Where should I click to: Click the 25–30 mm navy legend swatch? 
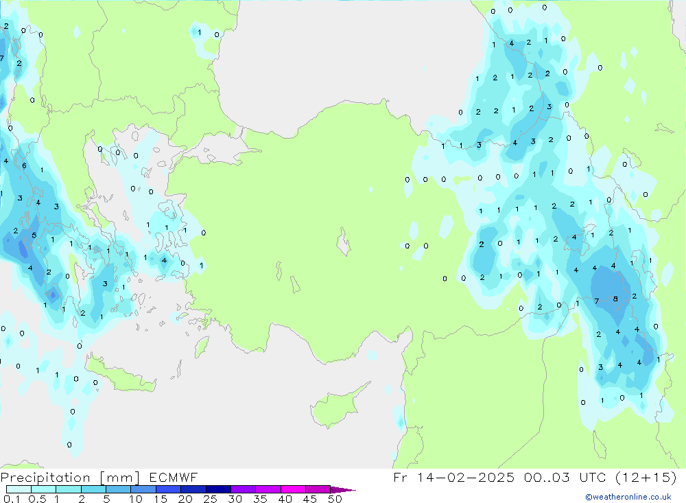click(218, 489)
